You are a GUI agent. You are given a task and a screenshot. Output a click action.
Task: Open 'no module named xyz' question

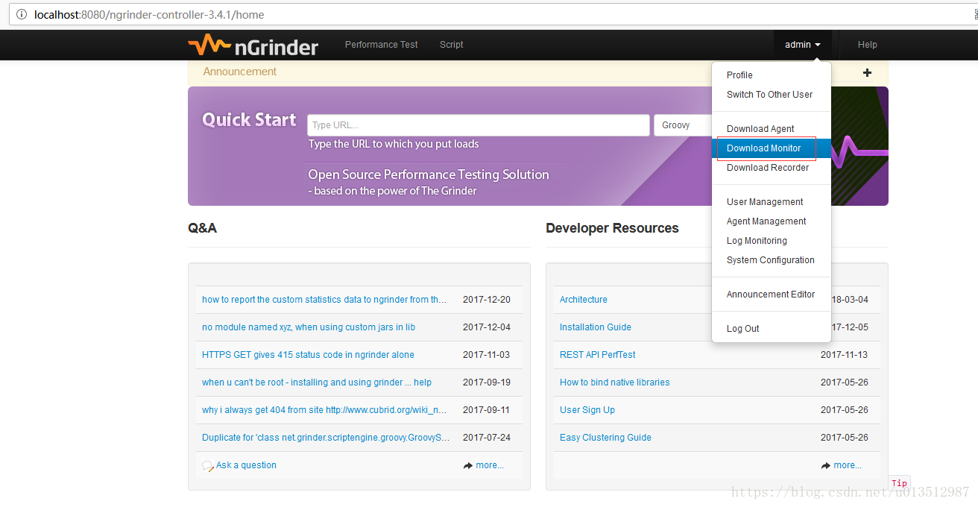(309, 327)
